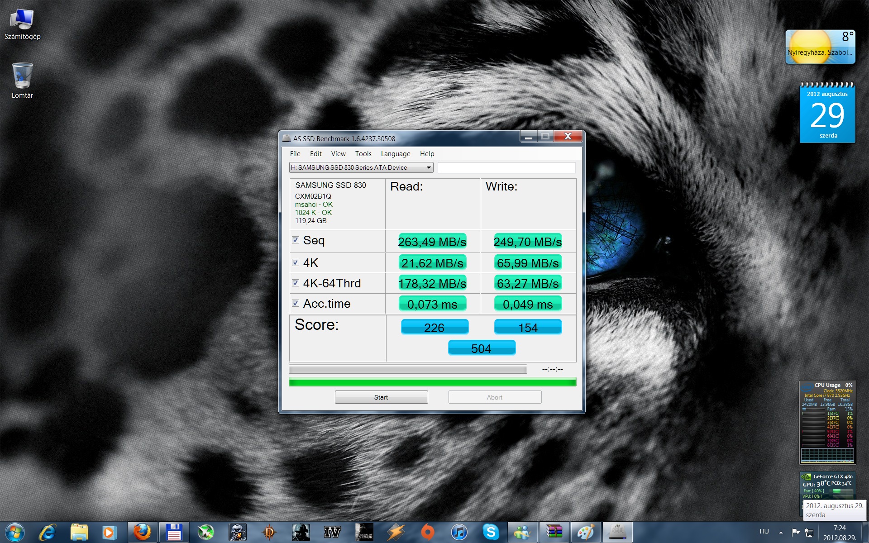The width and height of the screenshot is (869, 543).
Task: Click the Start benchmark button
Action: coord(381,397)
